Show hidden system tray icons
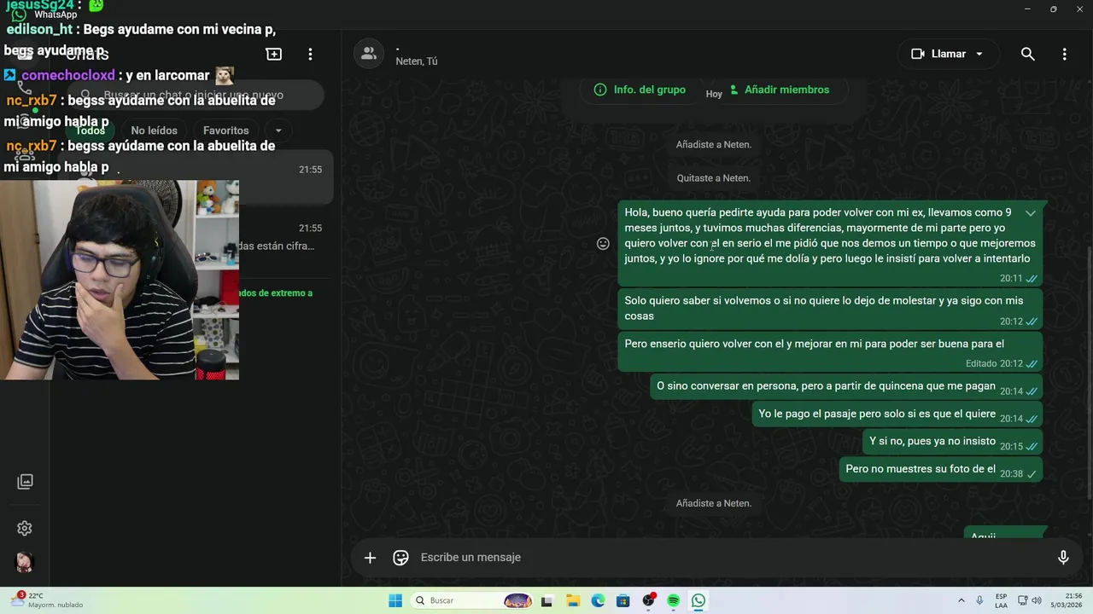Screen dimensions: 1093x614 [x=961, y=600]
